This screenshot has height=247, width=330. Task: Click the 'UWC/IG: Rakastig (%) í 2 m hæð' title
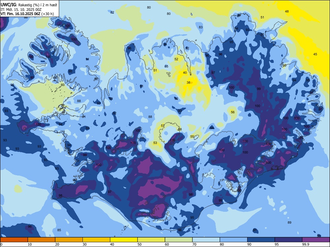[x=29, y=5]
